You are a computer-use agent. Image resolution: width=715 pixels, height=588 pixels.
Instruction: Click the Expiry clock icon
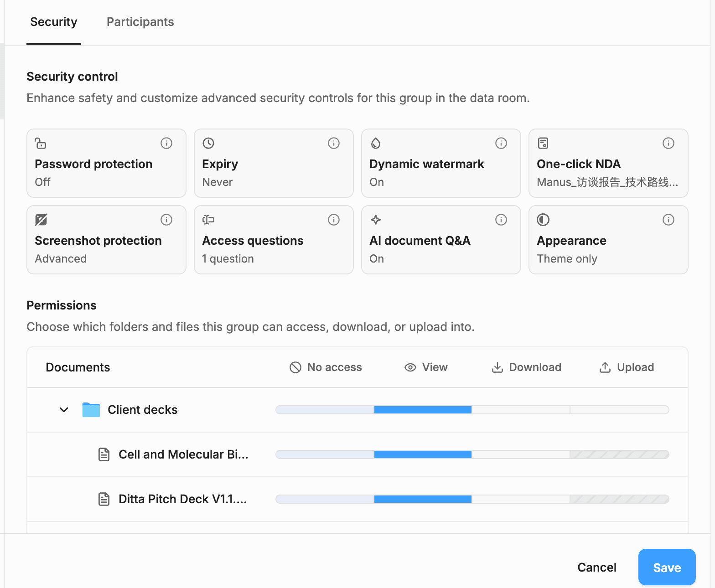(x=208, y=143)
